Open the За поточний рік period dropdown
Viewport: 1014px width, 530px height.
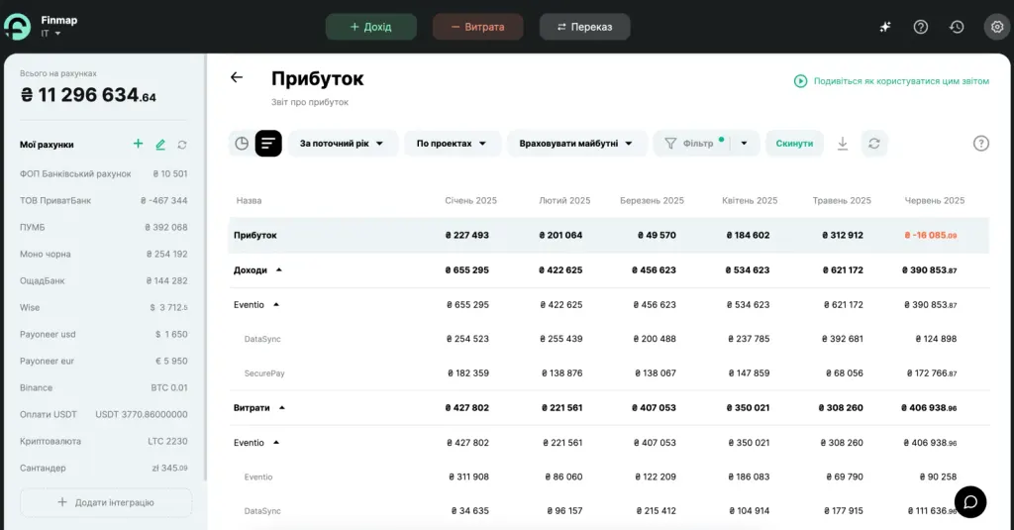coord(341,143)
